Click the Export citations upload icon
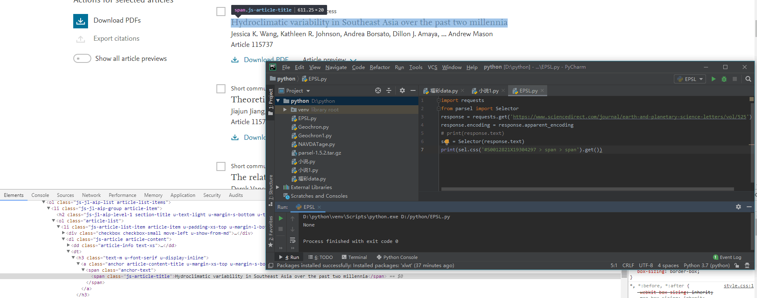Screen dimensions: 757x298 (81, 39)
